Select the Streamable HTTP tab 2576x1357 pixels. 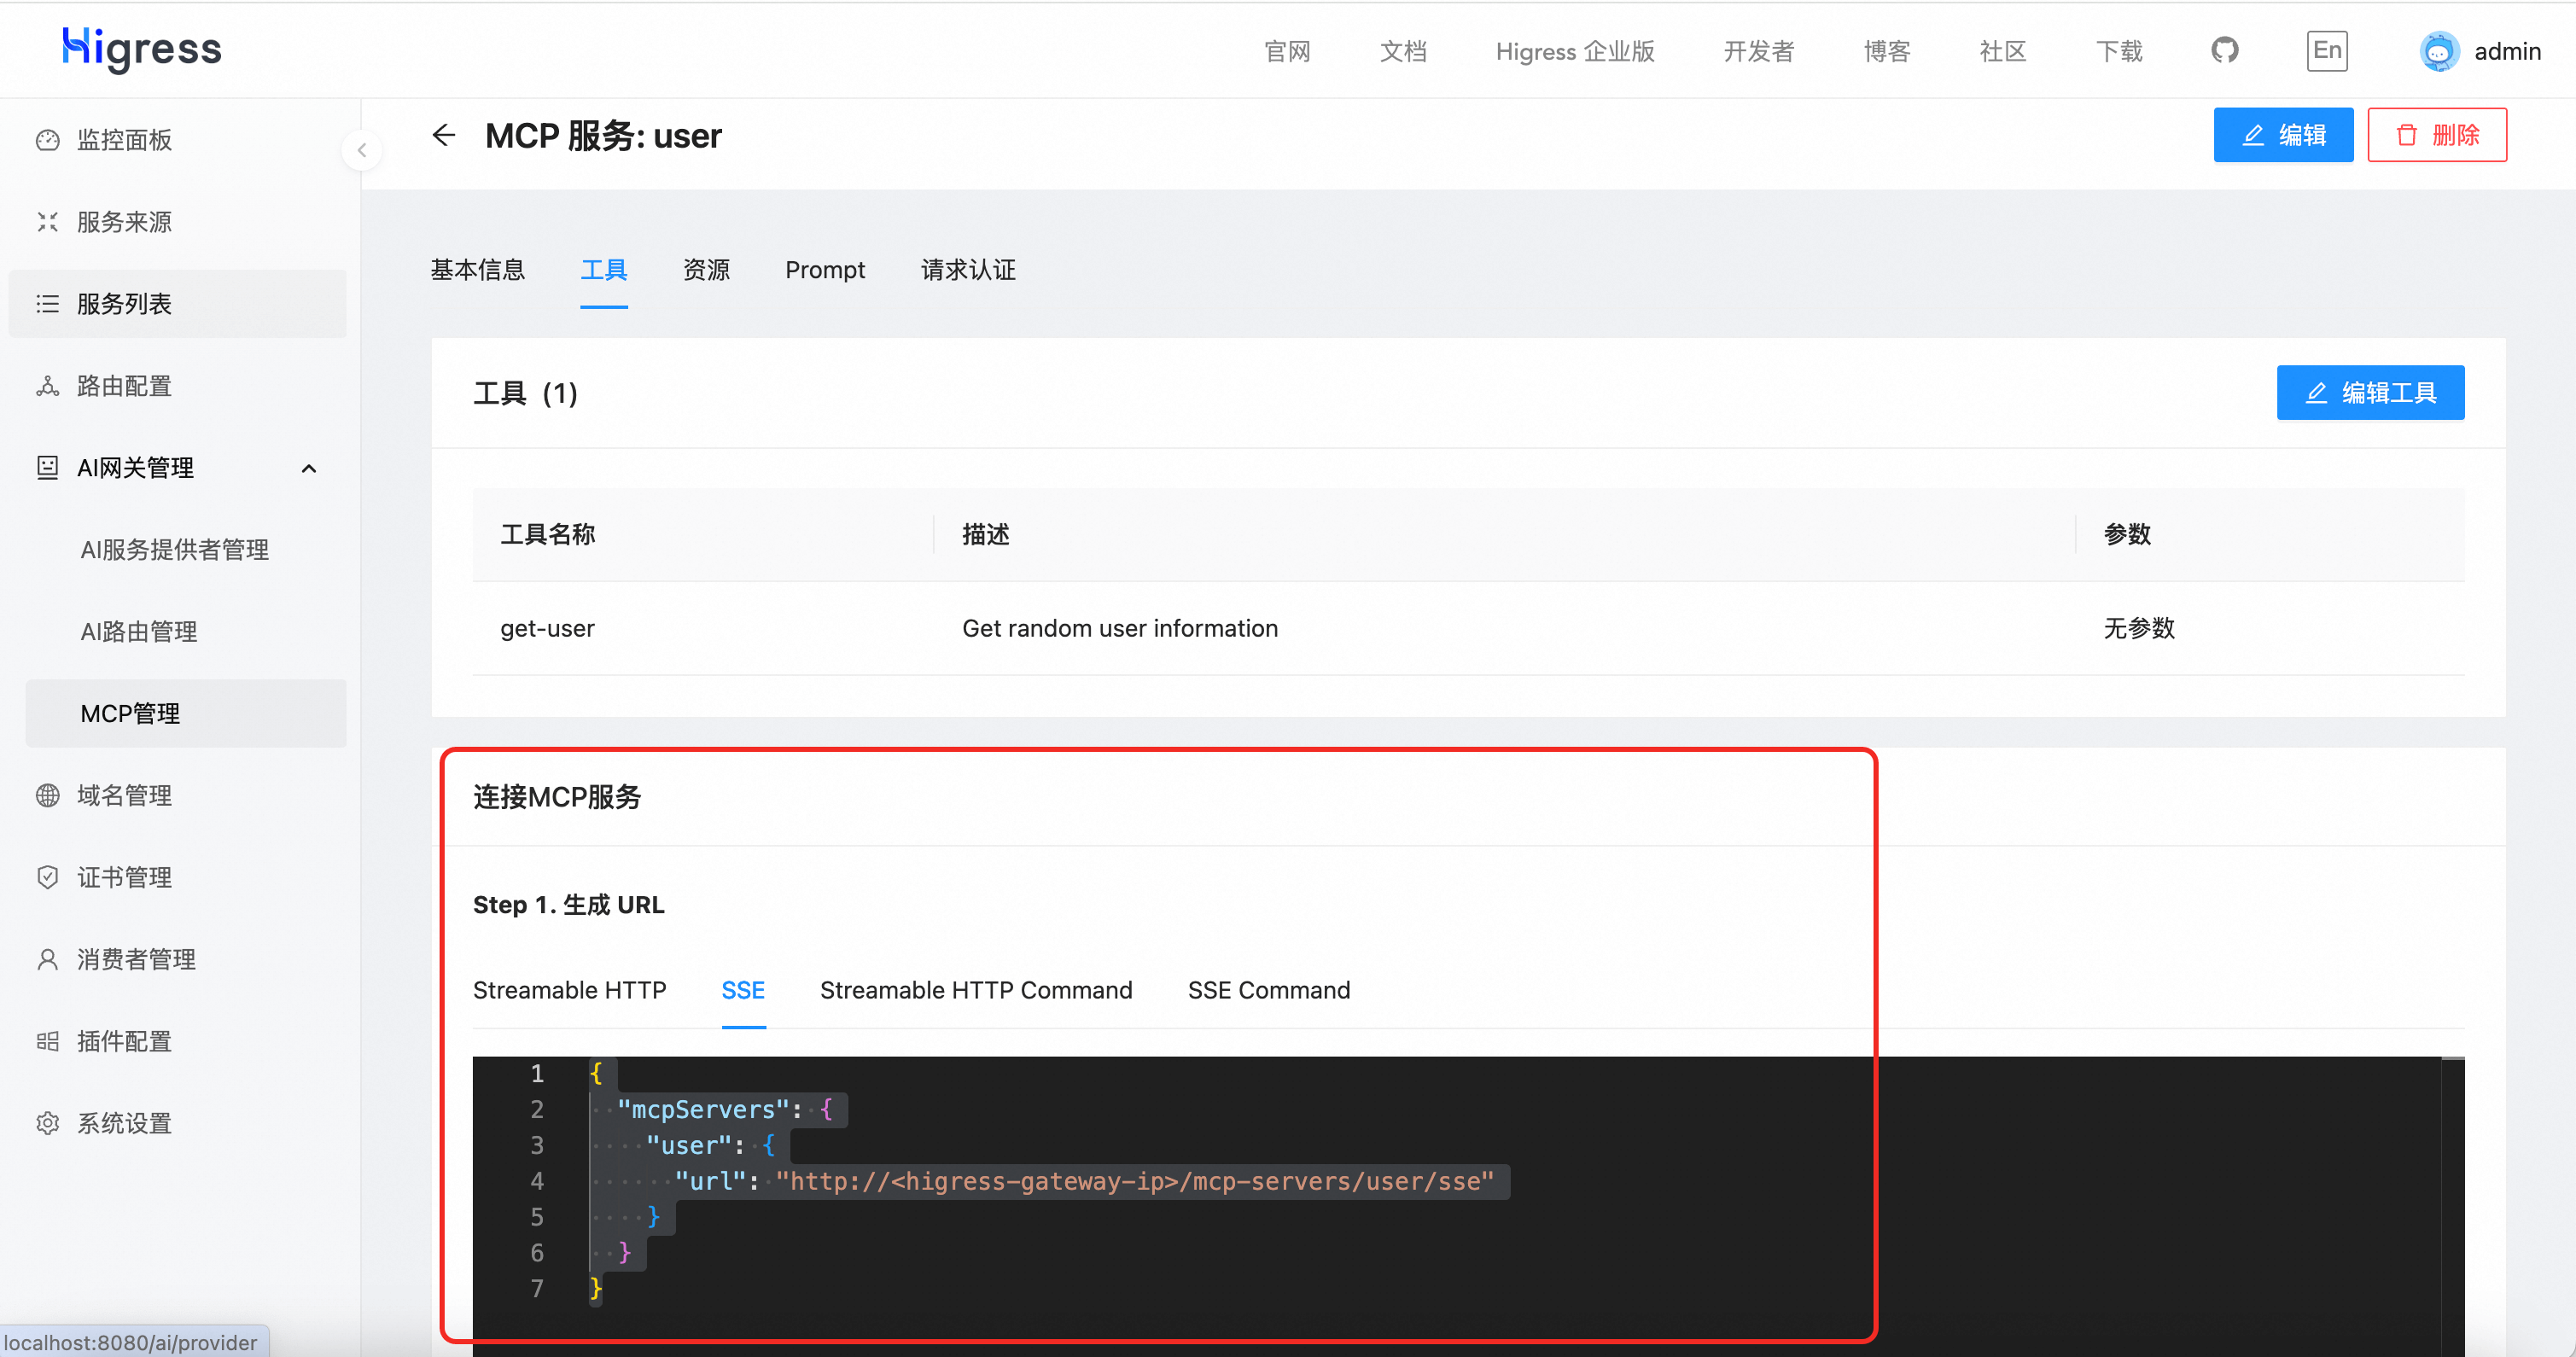(569, 990)
